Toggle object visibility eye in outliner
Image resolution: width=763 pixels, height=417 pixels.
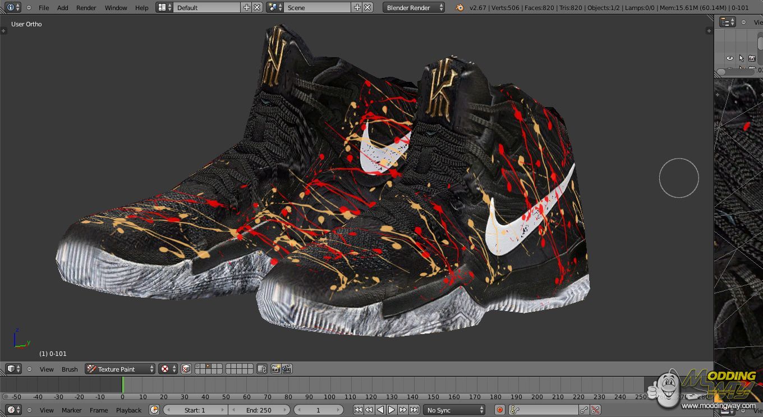(x=729, y=58)
